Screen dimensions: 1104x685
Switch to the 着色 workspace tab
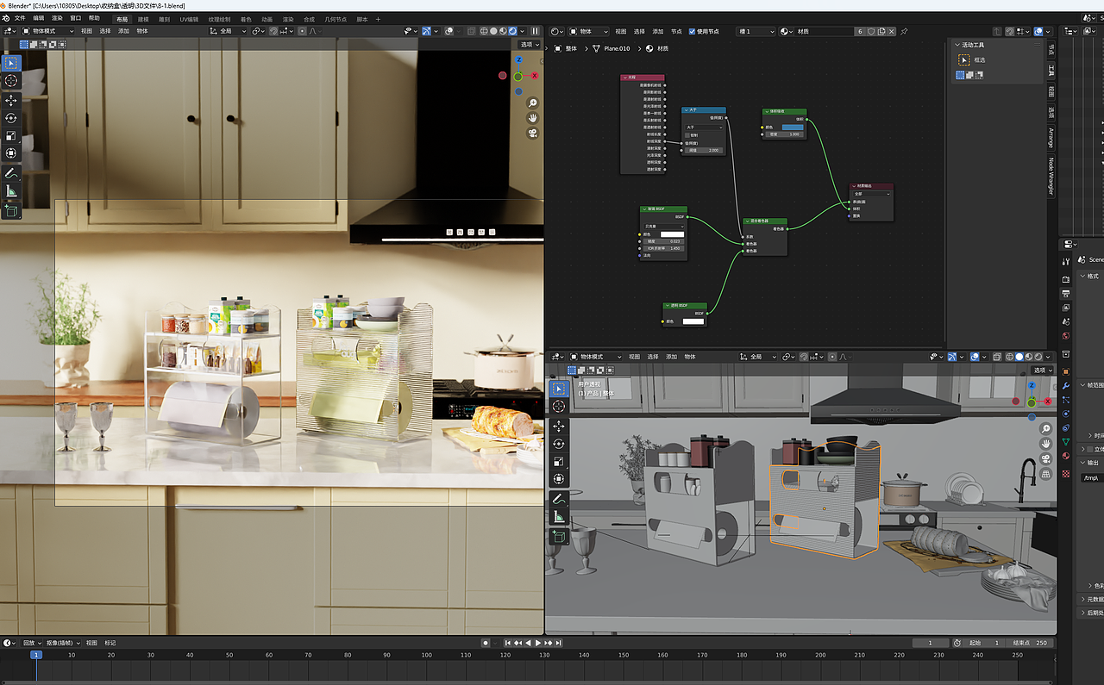(x=247, y=18)
